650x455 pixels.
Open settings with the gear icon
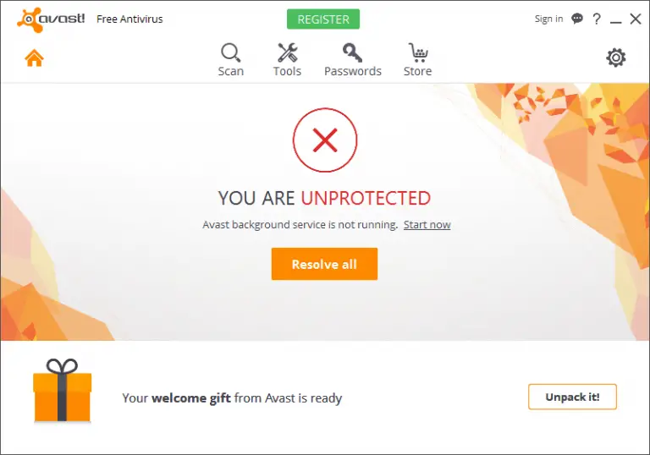click(x=615, y=58)
